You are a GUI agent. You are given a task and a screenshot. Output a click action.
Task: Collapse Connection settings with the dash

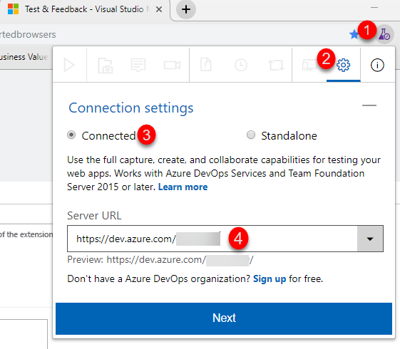tap(369, 105)
